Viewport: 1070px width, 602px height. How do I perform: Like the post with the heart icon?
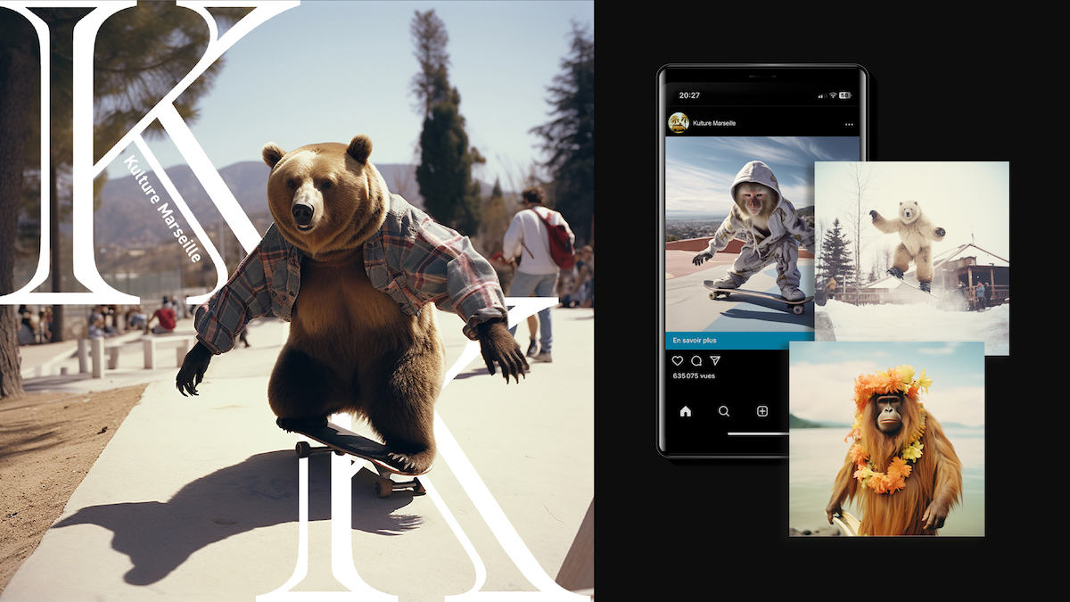(x=678, y=361)
